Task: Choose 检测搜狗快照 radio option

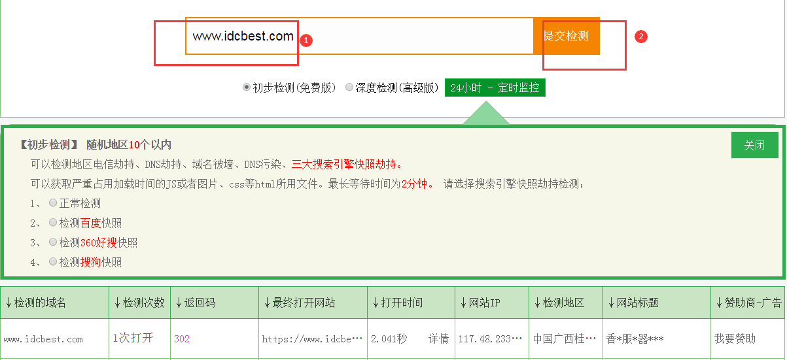Action: (x=53, y=262)
